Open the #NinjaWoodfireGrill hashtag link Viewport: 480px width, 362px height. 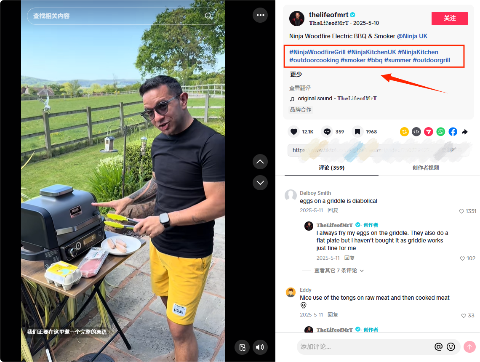point(317,52)
